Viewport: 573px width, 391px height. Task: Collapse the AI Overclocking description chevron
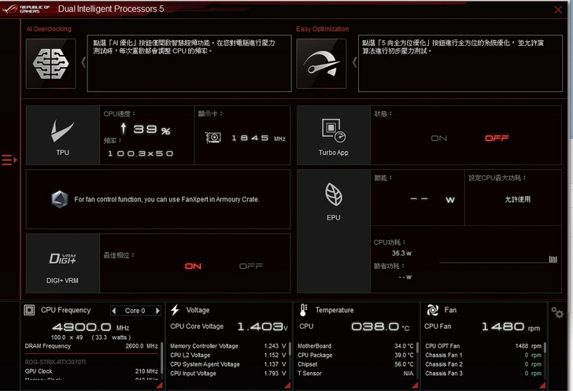(x=83, y=62)
